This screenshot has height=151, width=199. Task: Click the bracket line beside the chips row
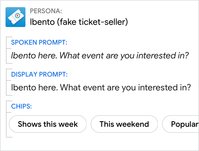(x=6, y=119)
